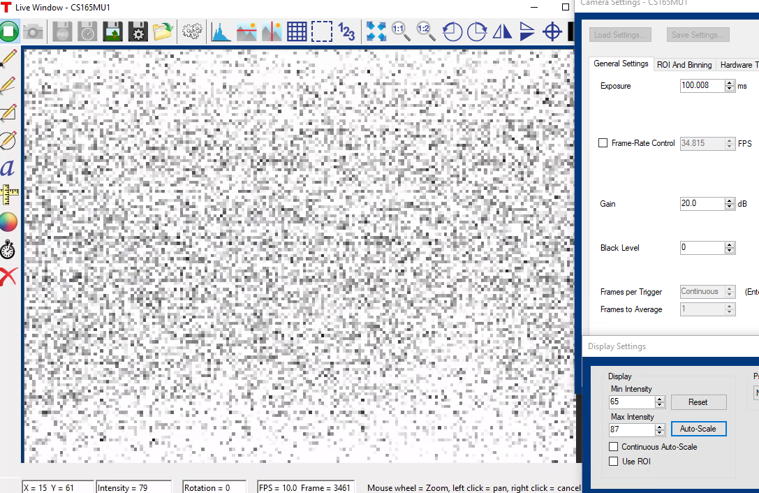
Task: Increase Max Intensity with up arrow
Action: [x=659, y=427]
